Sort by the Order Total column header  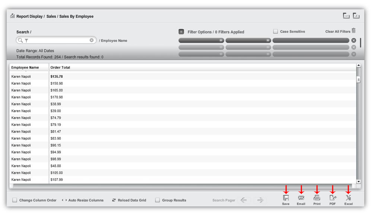60,67
